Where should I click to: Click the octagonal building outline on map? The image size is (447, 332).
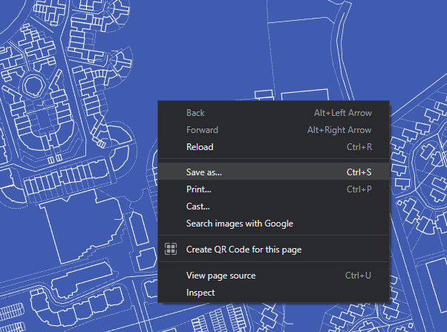coord(34,85)
